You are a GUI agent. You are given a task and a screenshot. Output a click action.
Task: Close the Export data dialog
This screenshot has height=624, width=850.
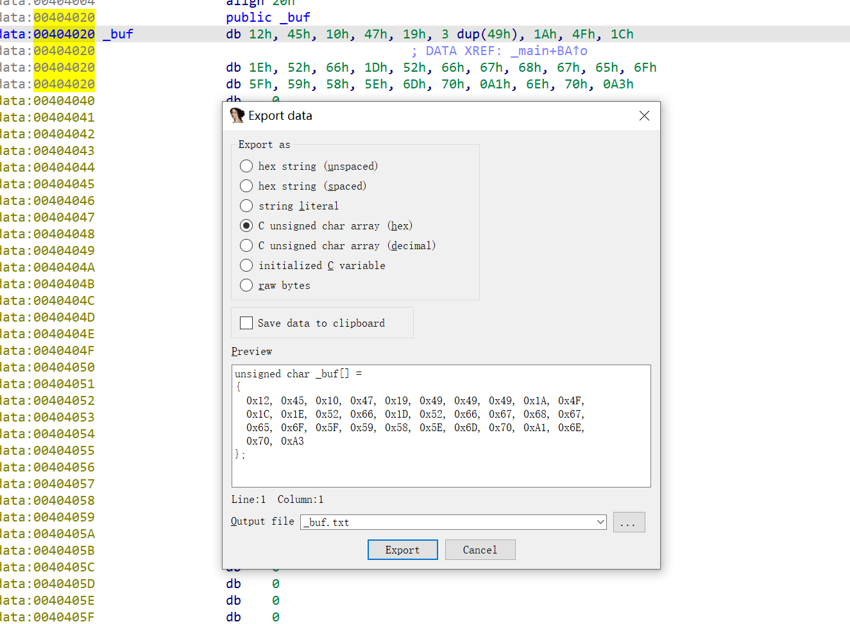(644, 115)
